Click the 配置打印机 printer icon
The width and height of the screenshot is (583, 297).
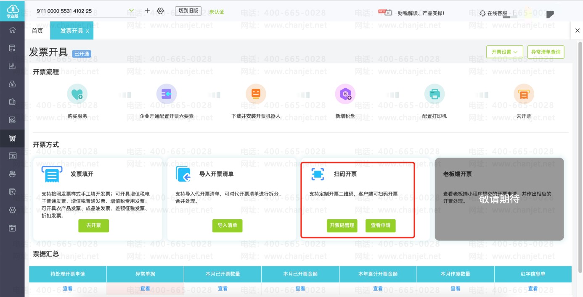pos(434,95)
